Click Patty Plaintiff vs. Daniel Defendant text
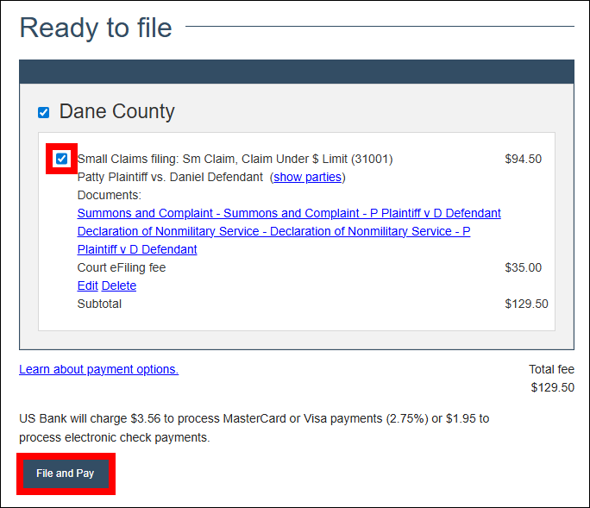 point(170,177)
